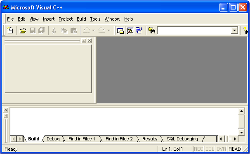
Task: Click the COL status bar indicator
Action: point(210,149)
